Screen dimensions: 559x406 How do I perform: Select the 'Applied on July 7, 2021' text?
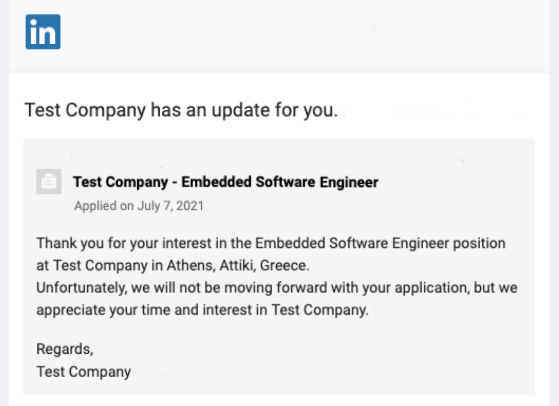pyautogui.click(x=138, y=206)
